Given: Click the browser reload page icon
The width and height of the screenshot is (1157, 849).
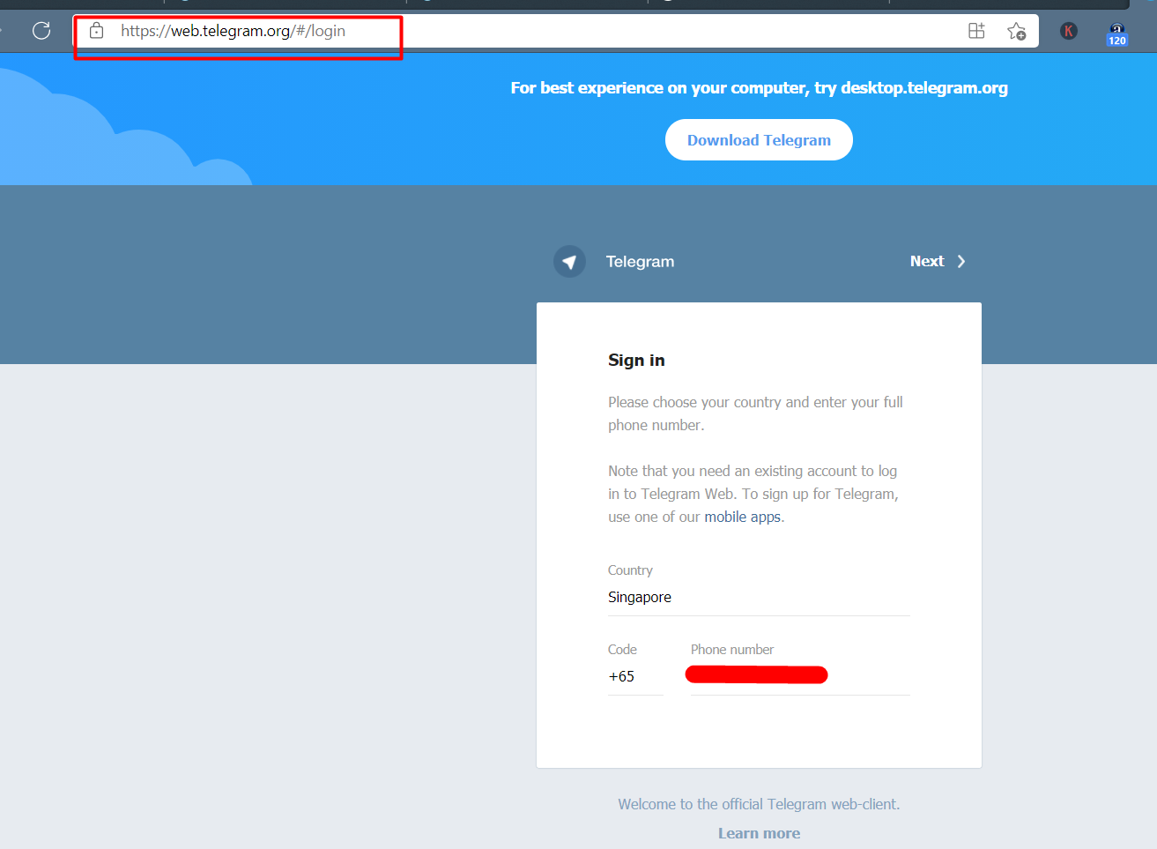Looking at the screenshot, I should click(41, 31).
